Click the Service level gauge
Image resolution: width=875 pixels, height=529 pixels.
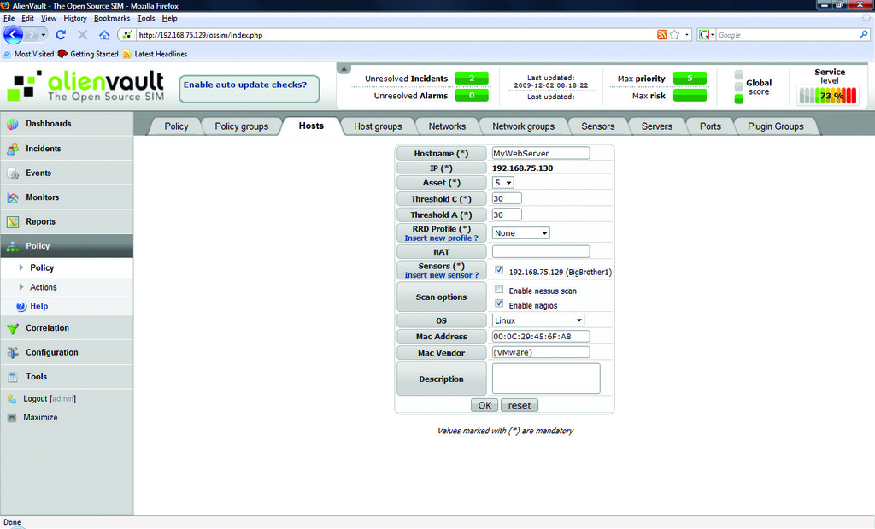click(829, 96)
